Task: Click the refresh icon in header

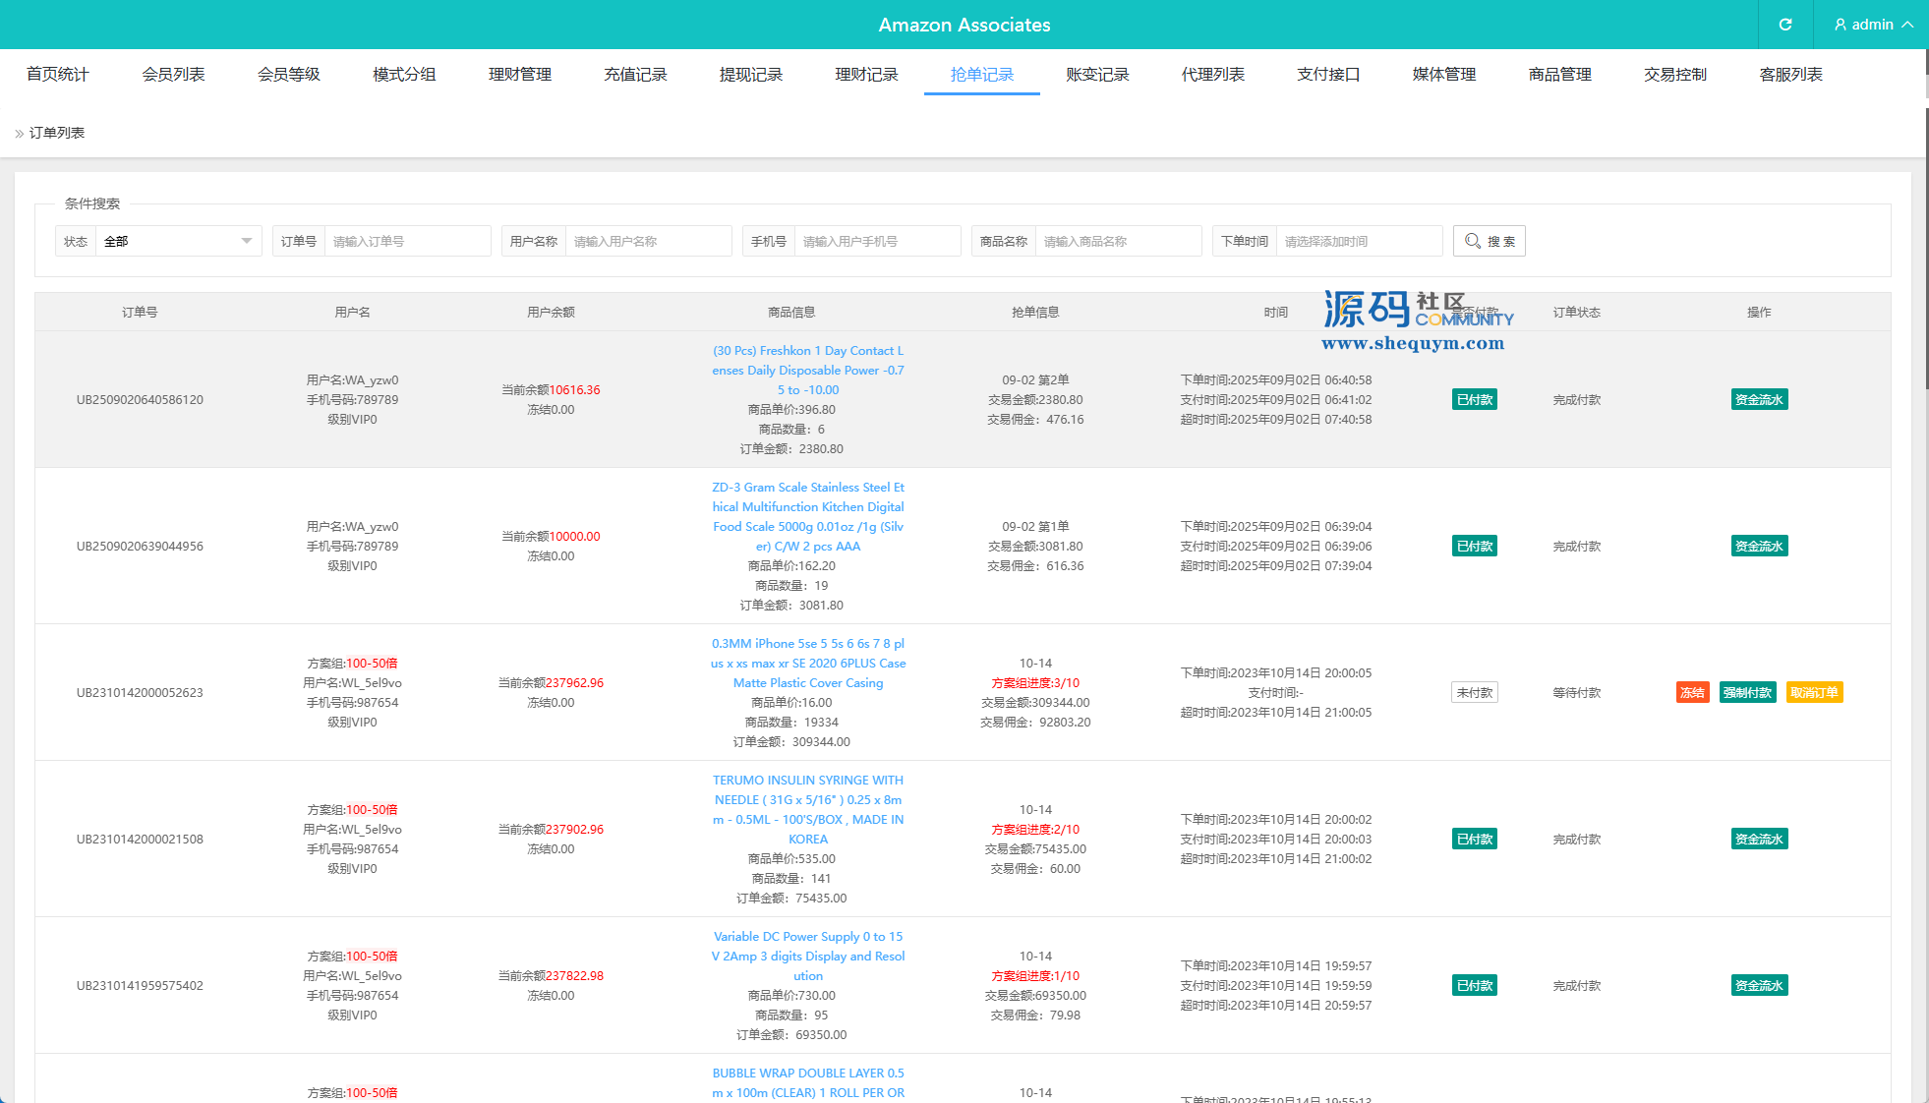Action: click(1784, 25)
